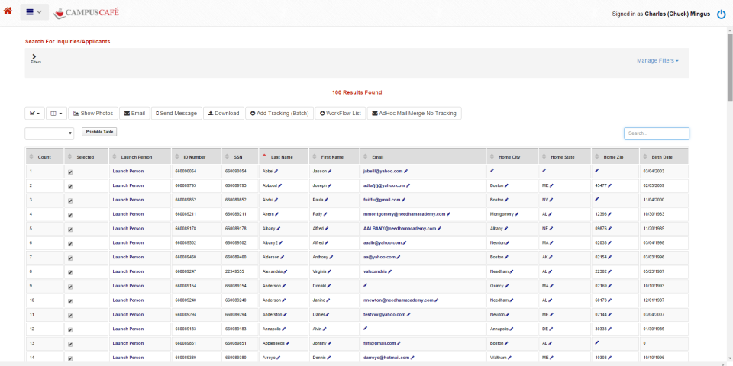Click Add Tracking (Batch) button

(x=279, y=114)
